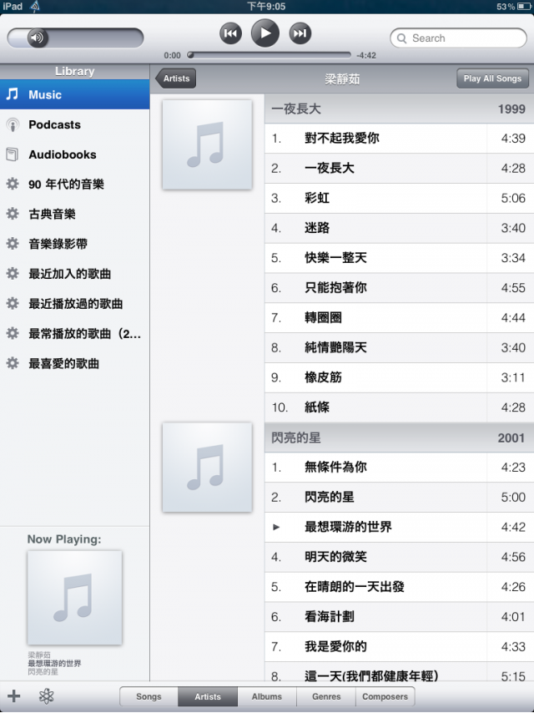The width and height of the screenshot is (534, 713).
Task: Open the Audiobooks library
Action: point(74,154)
